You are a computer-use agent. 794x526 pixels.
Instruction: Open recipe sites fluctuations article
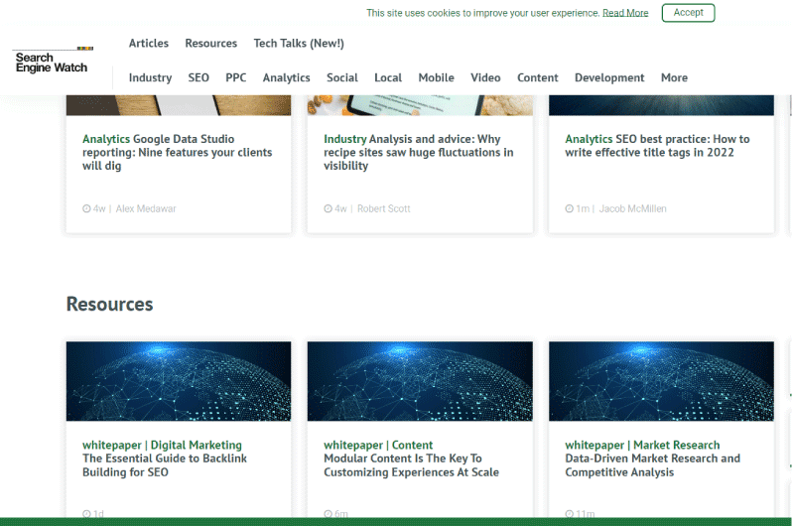click(418, 153)
